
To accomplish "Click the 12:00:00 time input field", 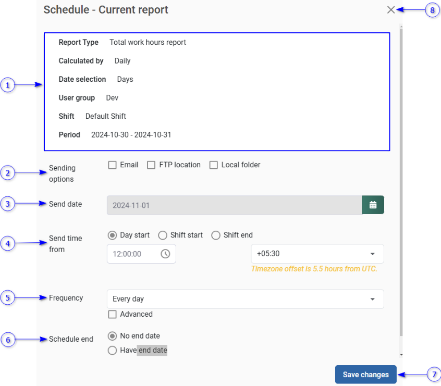I will point(134,254).
